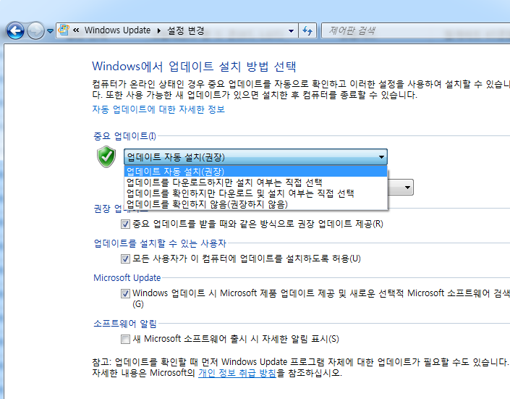Open the address bar history dropdown
The height and width of the screenshot is (399, 510).
(291, 31)
